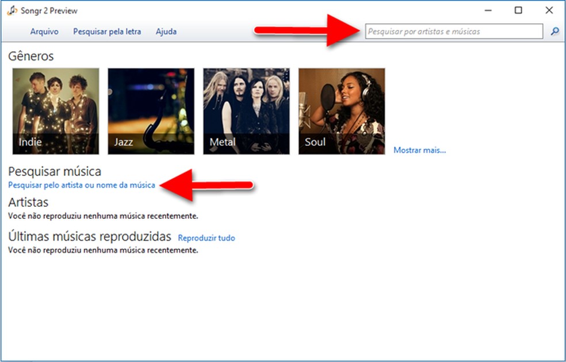
Task: Select the Metal genre thumbnail
Action: click(246, 111)
